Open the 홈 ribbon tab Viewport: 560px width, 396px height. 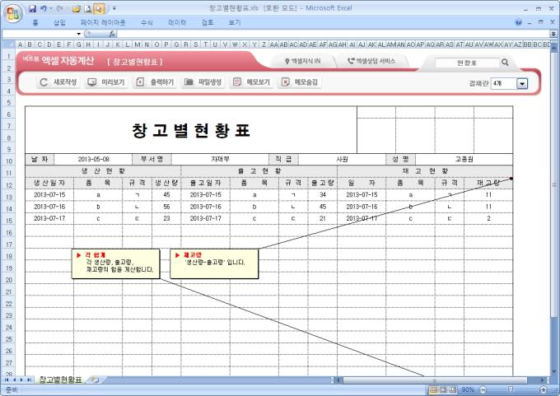point(35,22)
